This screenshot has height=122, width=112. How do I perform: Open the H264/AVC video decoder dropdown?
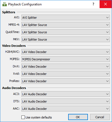65,52
